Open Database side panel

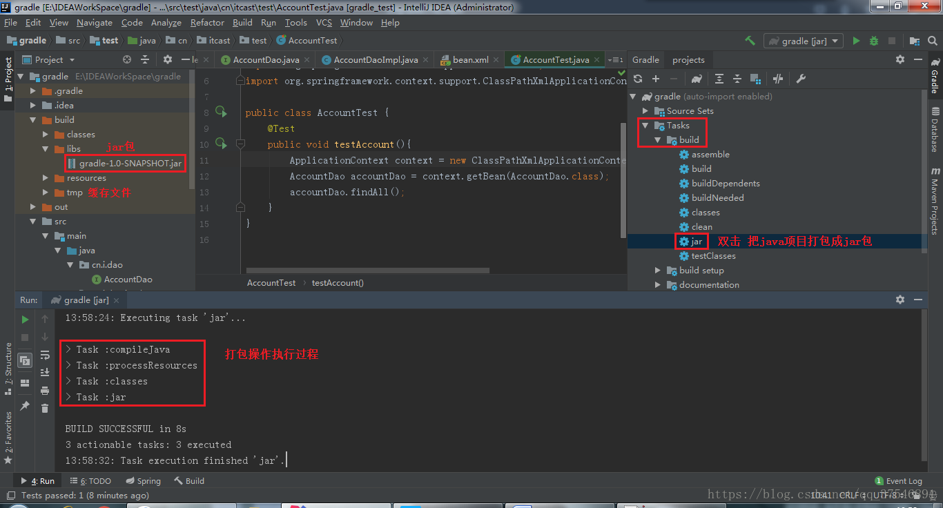click(x=935, y=130)
